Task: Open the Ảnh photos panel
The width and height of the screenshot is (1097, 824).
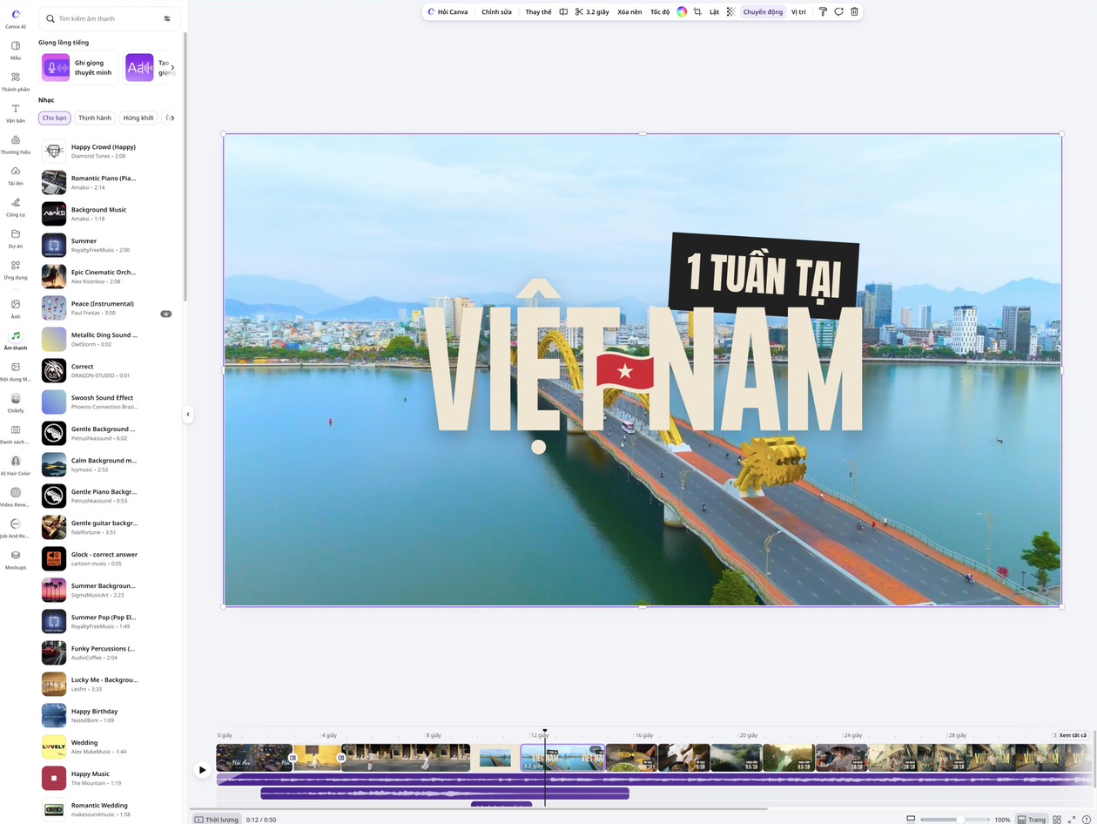Action: (x=16, y=308)
